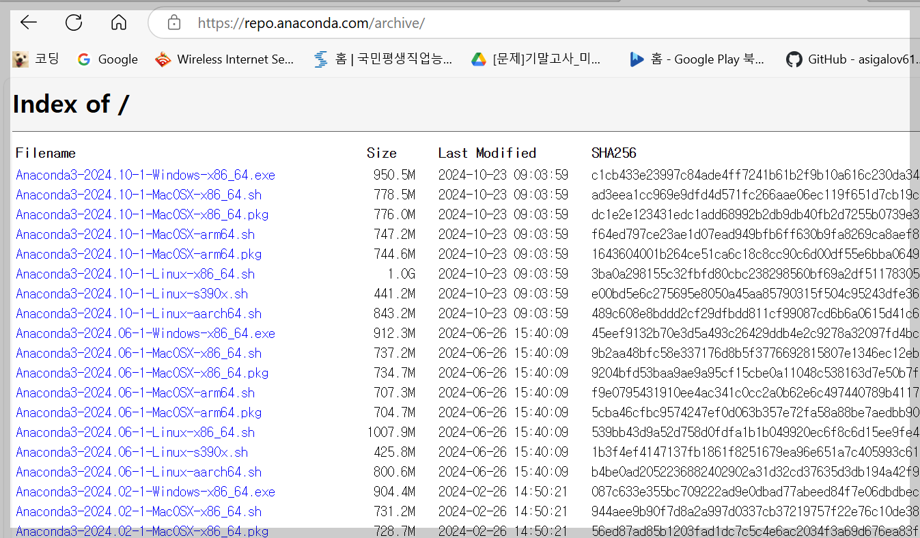The width and height of the screenshot is (920, 538).
Task: Click the size value "843.2M"
Action: (394, 313)
